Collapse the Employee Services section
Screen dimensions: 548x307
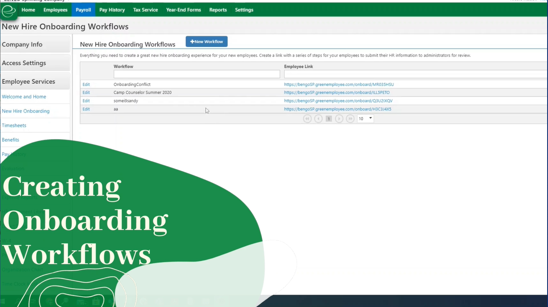coord(35,81)
